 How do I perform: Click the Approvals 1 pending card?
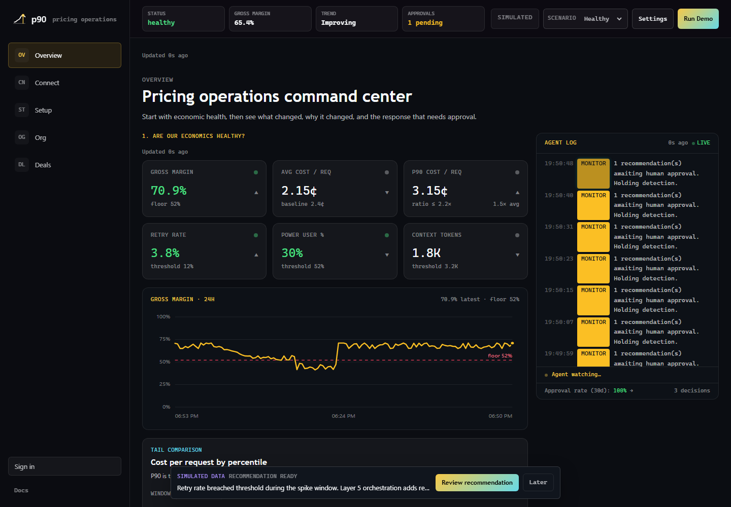[443, 19]
